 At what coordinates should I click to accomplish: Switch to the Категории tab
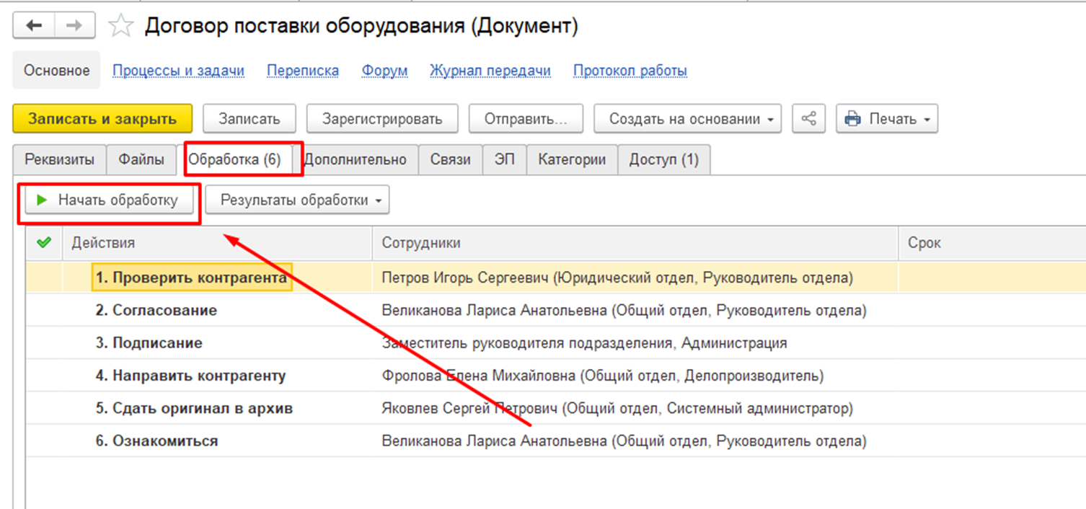coord(572,160)
